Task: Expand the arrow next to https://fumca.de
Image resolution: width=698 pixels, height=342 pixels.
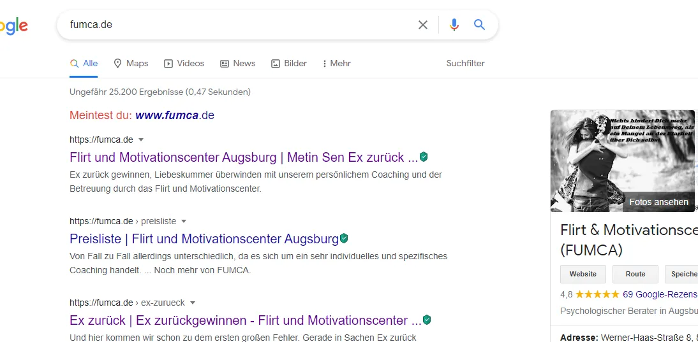Action: pos(141,140)
